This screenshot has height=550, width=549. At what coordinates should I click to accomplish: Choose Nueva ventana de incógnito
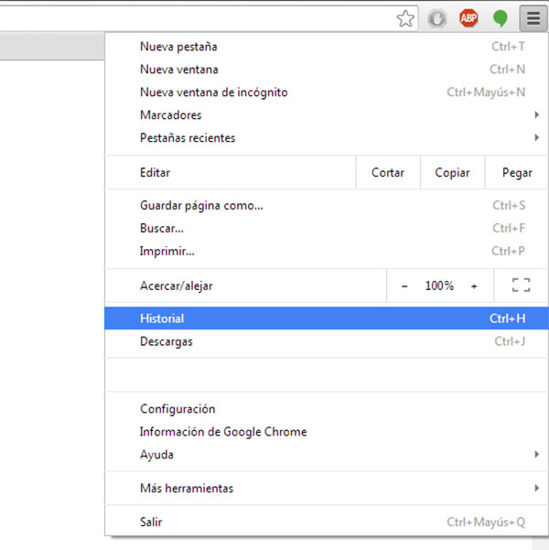[214, 92]
